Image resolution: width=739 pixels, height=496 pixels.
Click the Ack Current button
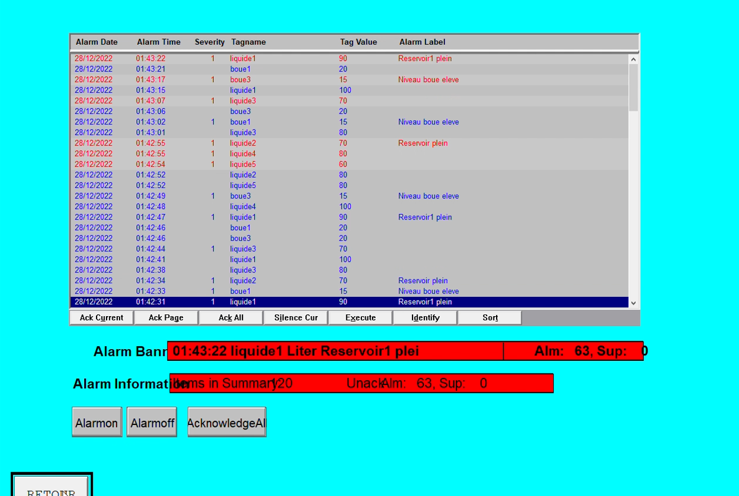click(x=102, y=317)
